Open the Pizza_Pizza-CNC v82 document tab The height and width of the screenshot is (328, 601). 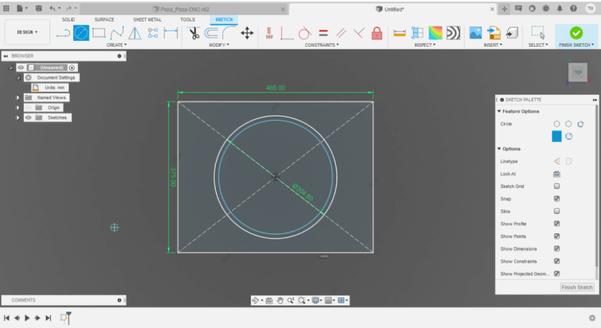tap(185, 9)
